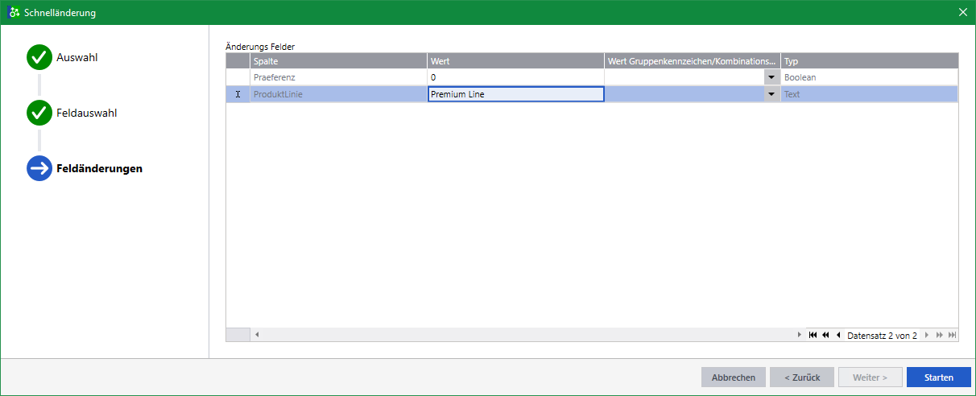The image size is (976, 396).
Task: Select the Praeferenz cell
Action: point(338,77)
